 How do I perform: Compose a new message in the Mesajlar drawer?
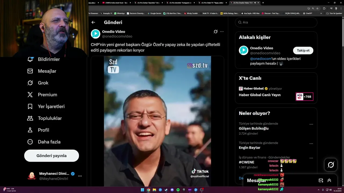pyautogui.click(x=321, y=180)
